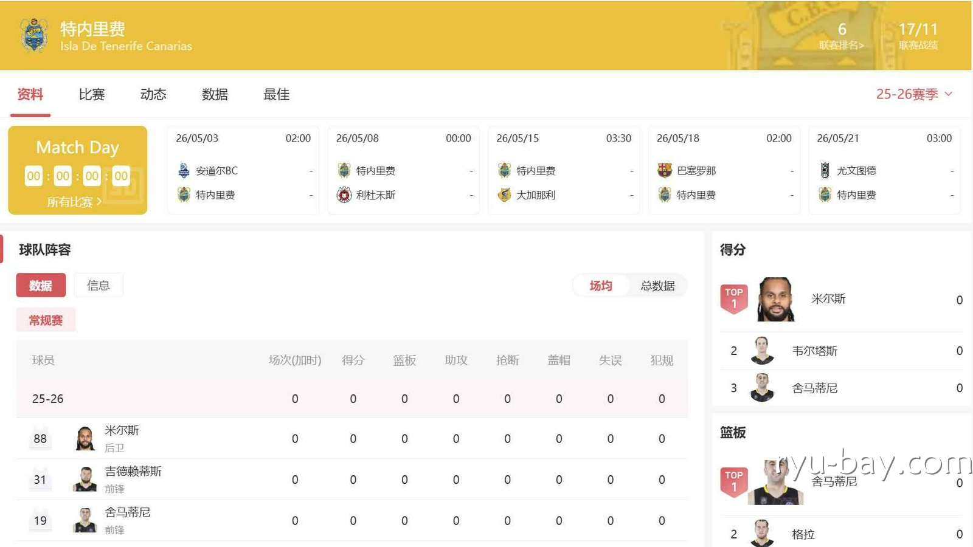Click the 助攻 column header
The width and height of the screenshot is (973, 547).
point(456,360)
